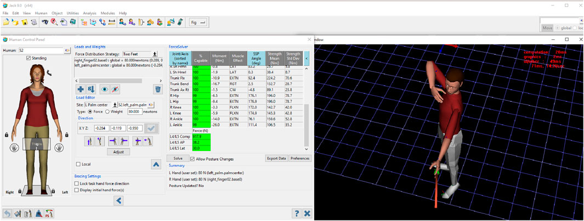Open the Fig selector dropdown in toolbar

tap(198, 22)
